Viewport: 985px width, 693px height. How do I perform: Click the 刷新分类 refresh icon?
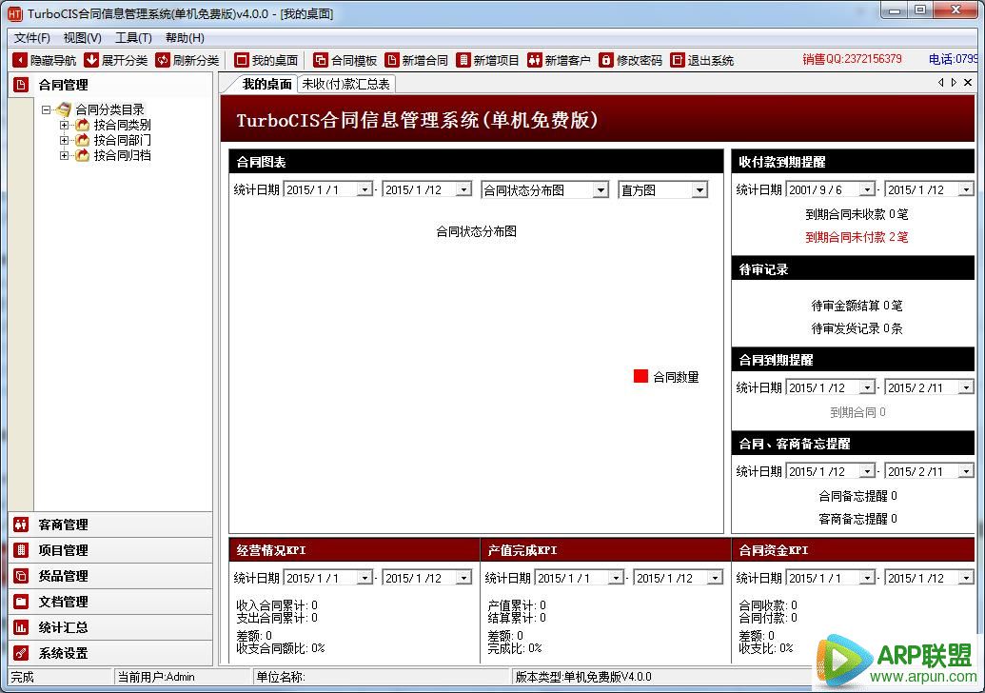(163, 60)
